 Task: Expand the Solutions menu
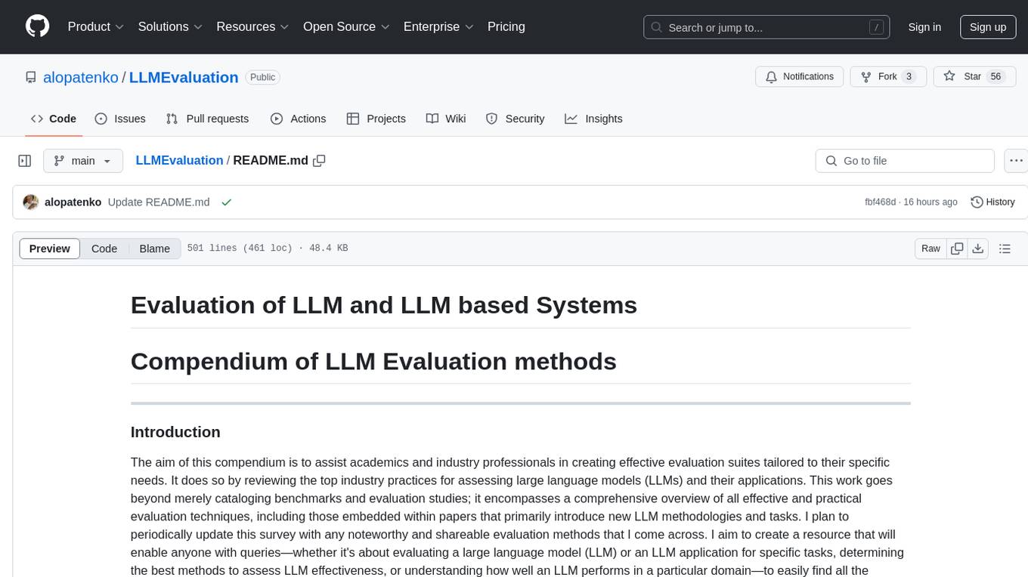coord(170,26)
